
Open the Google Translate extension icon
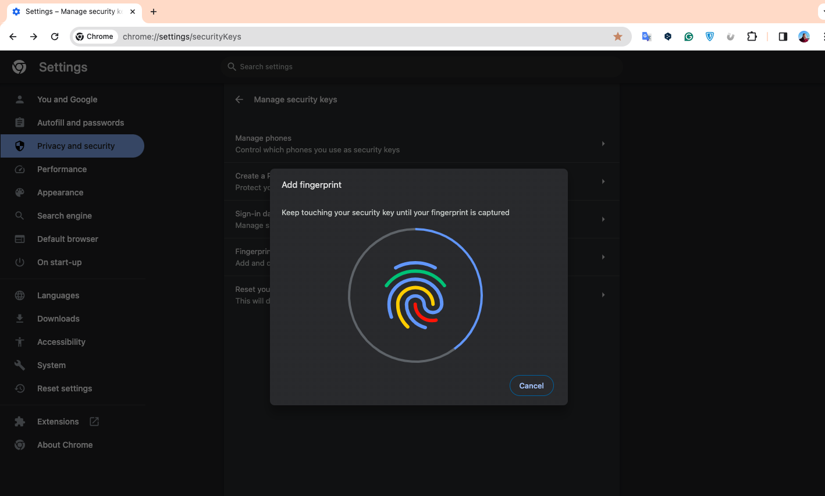pos(646,37)
